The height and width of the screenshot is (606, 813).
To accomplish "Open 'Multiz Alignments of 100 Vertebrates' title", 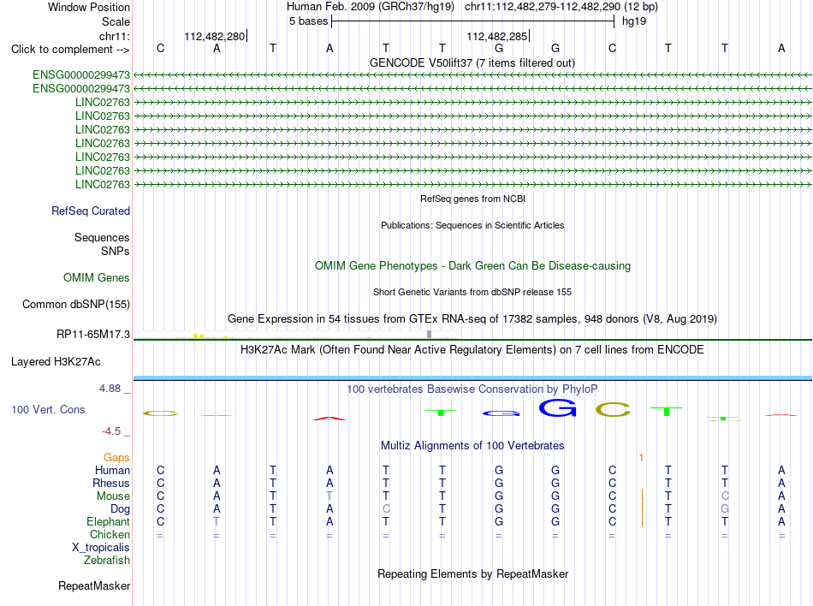I will 472,446.
